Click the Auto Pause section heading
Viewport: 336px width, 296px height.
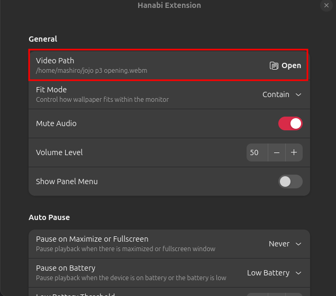point(49,217)
